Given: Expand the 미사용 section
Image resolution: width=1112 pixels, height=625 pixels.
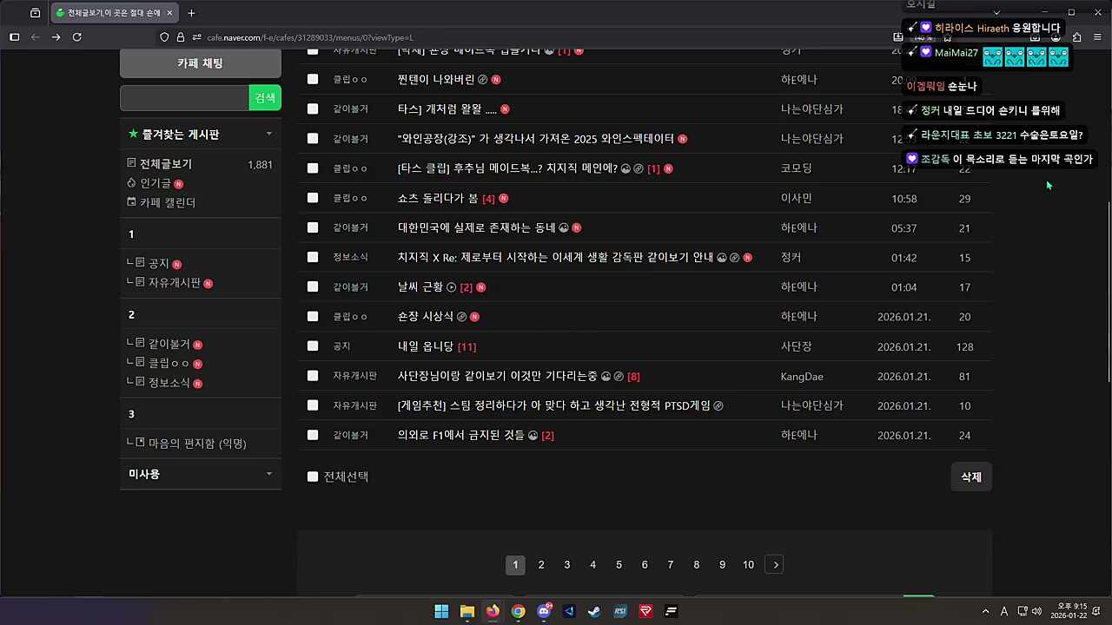Looking at the screenshot, I should pyautogui.click(x=269, y=474).
